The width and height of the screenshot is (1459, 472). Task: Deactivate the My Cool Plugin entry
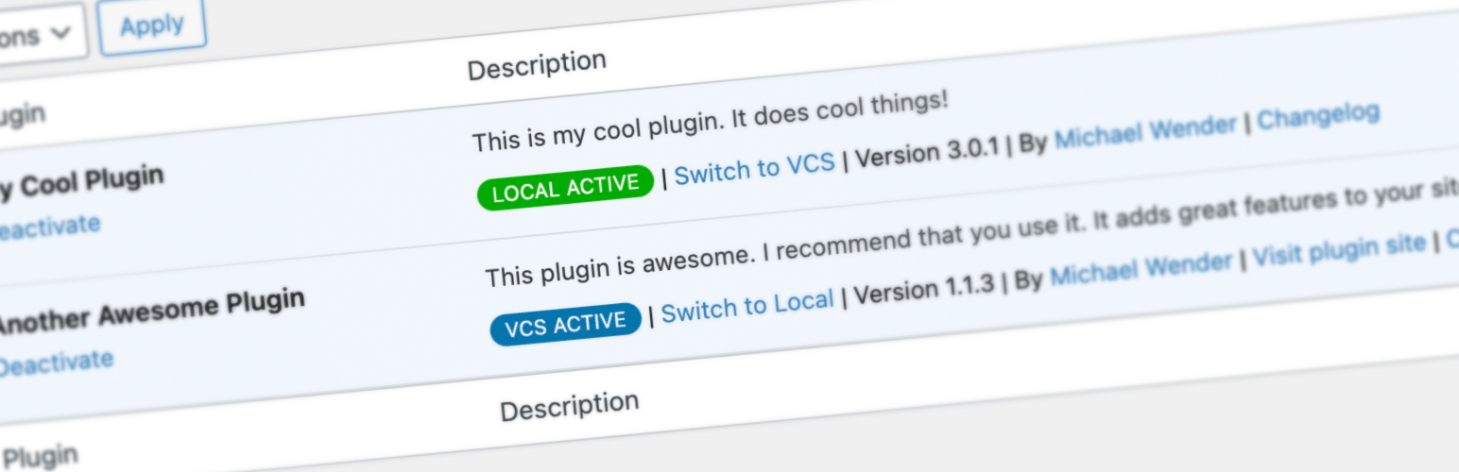(x=49, y=228)
